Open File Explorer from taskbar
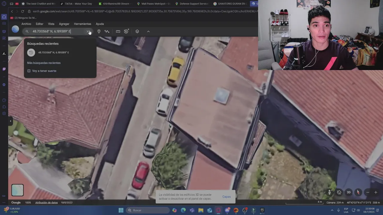The image size is (383, 215). click(x=201, y=210)
